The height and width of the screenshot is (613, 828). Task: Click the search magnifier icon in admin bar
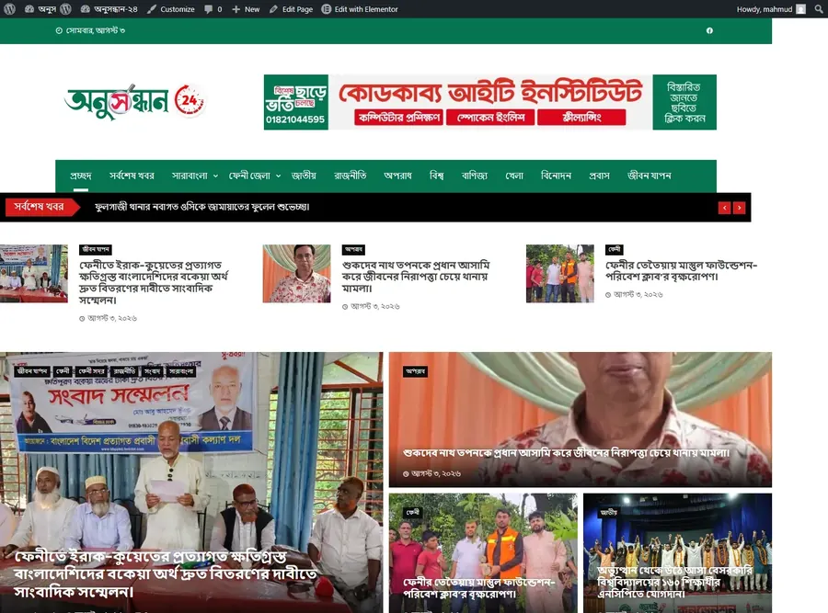(x=819, y=9)
